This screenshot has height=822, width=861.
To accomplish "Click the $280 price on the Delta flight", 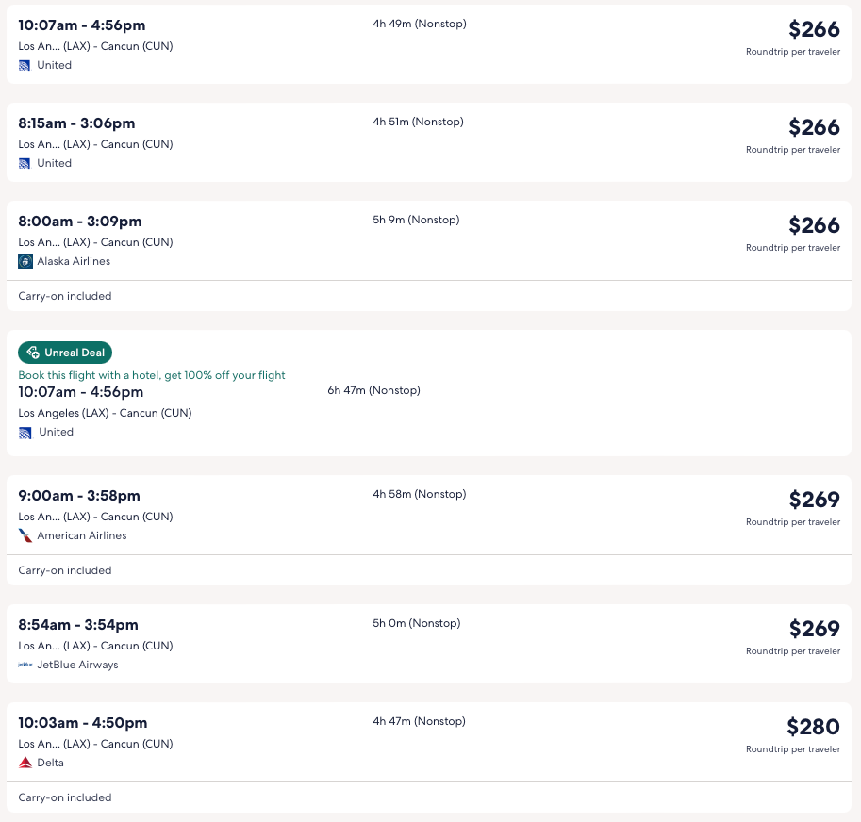I will click(x=813, y=727).
